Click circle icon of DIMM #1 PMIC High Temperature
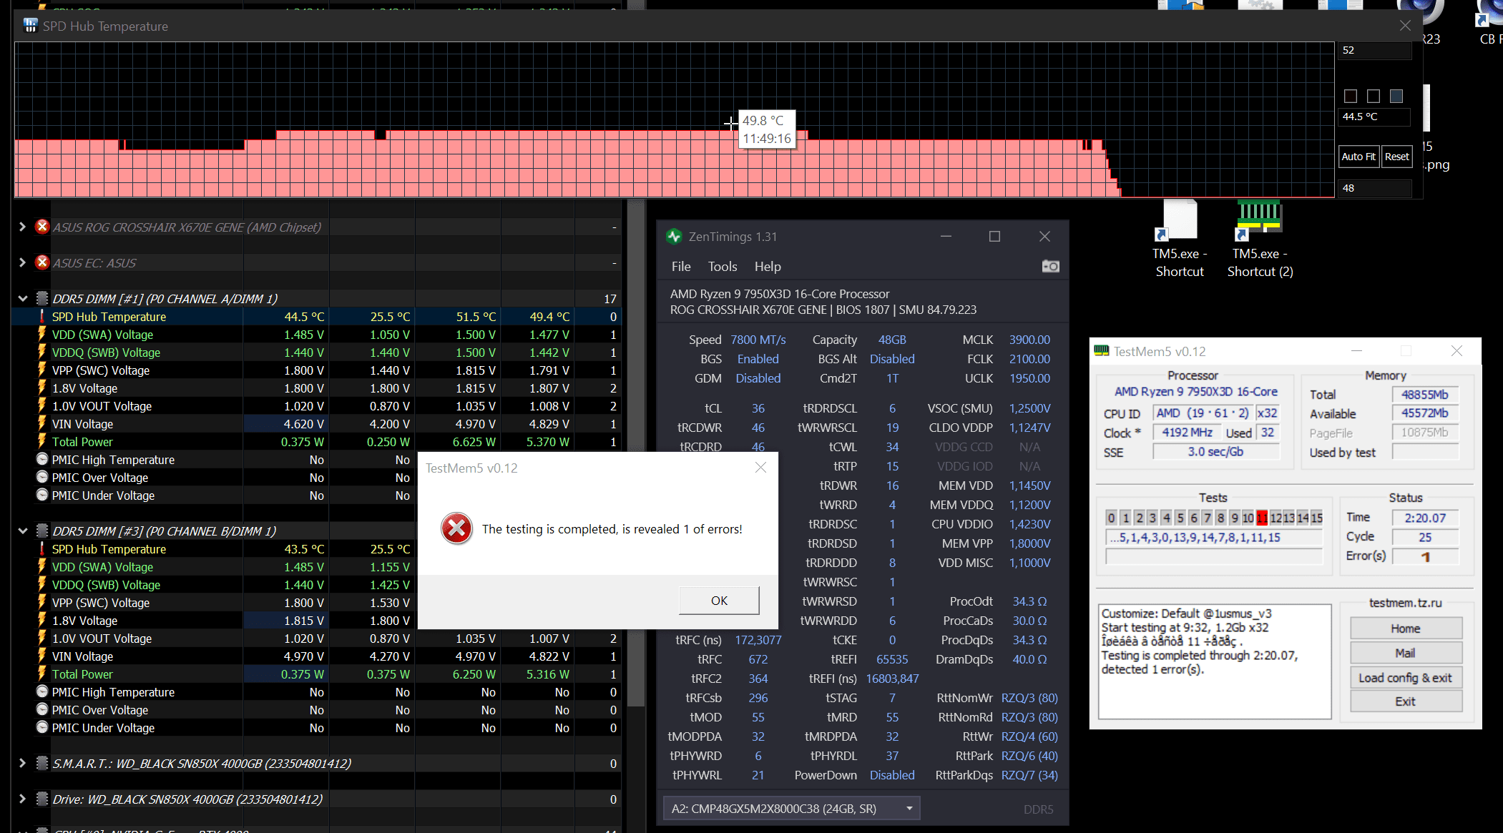Image resolution: width=1503 pixels, height=833 pixels. click(x=42, y=459)
